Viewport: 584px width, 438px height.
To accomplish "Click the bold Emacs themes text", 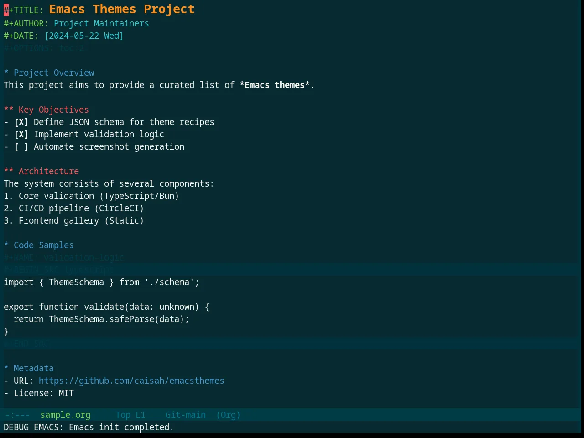I will pos(275,85).
